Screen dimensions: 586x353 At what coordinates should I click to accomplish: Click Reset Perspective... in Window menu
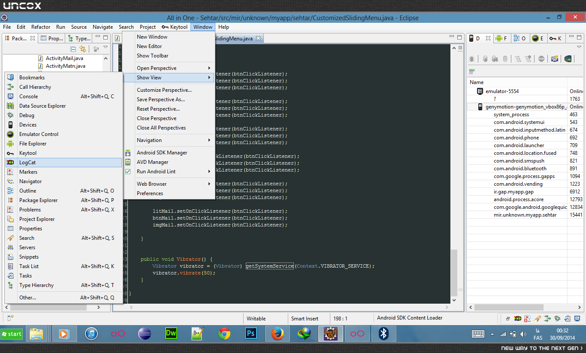click(x=169, y=109)
